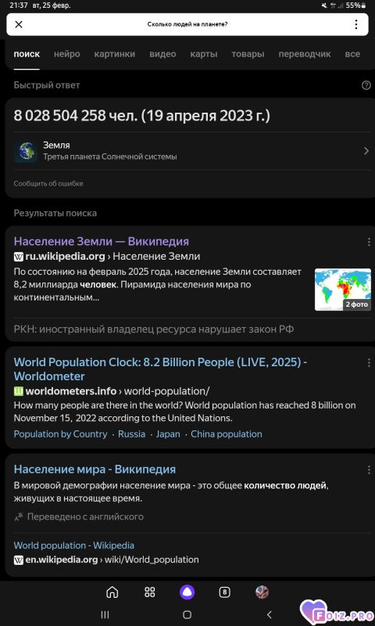The image size is (375, 626).
Task: Tap Android back navigation button
Action: tap(270, 614)
